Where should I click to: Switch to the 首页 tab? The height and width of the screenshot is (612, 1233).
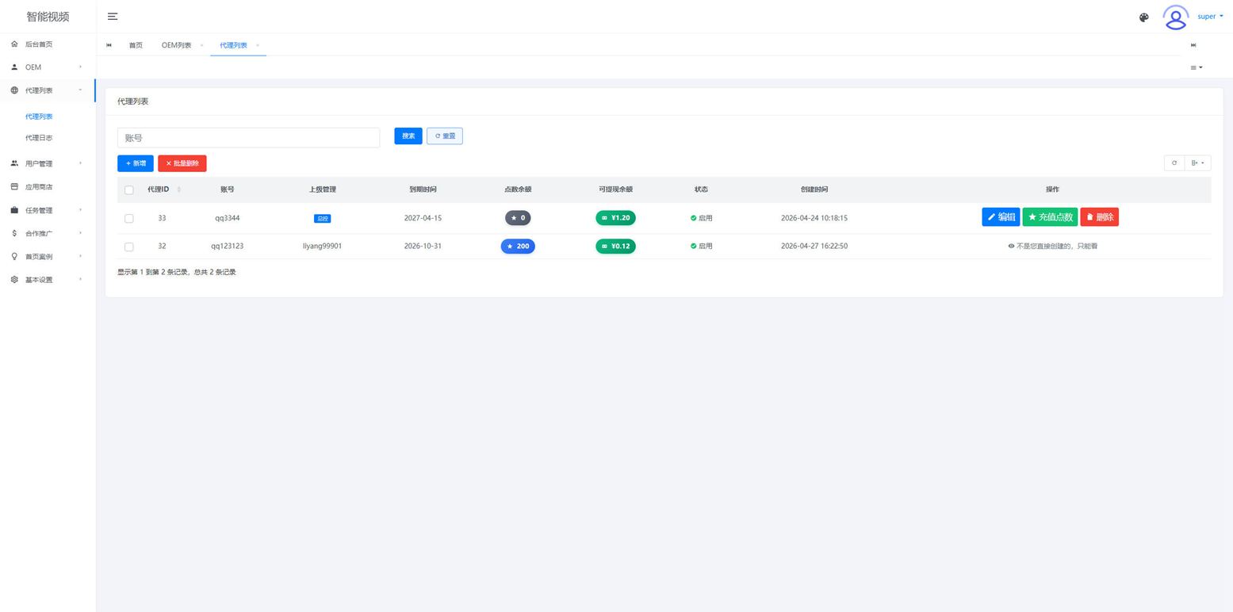click(x=136, y=45)
